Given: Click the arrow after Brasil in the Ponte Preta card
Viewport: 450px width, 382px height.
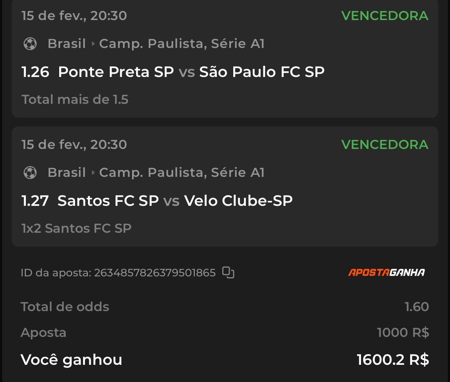Looking at the screenshot, I should pos(93,44).
